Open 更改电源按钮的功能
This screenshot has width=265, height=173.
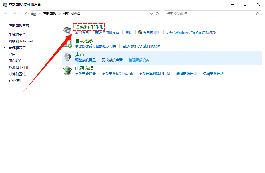116,74
